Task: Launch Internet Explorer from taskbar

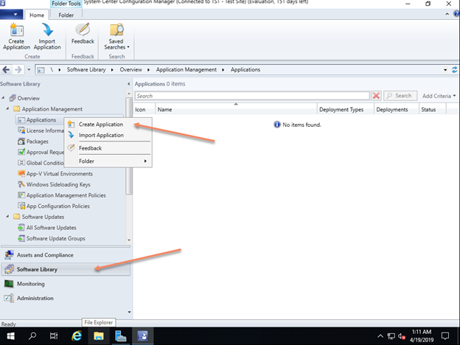Action: (77, 336)
